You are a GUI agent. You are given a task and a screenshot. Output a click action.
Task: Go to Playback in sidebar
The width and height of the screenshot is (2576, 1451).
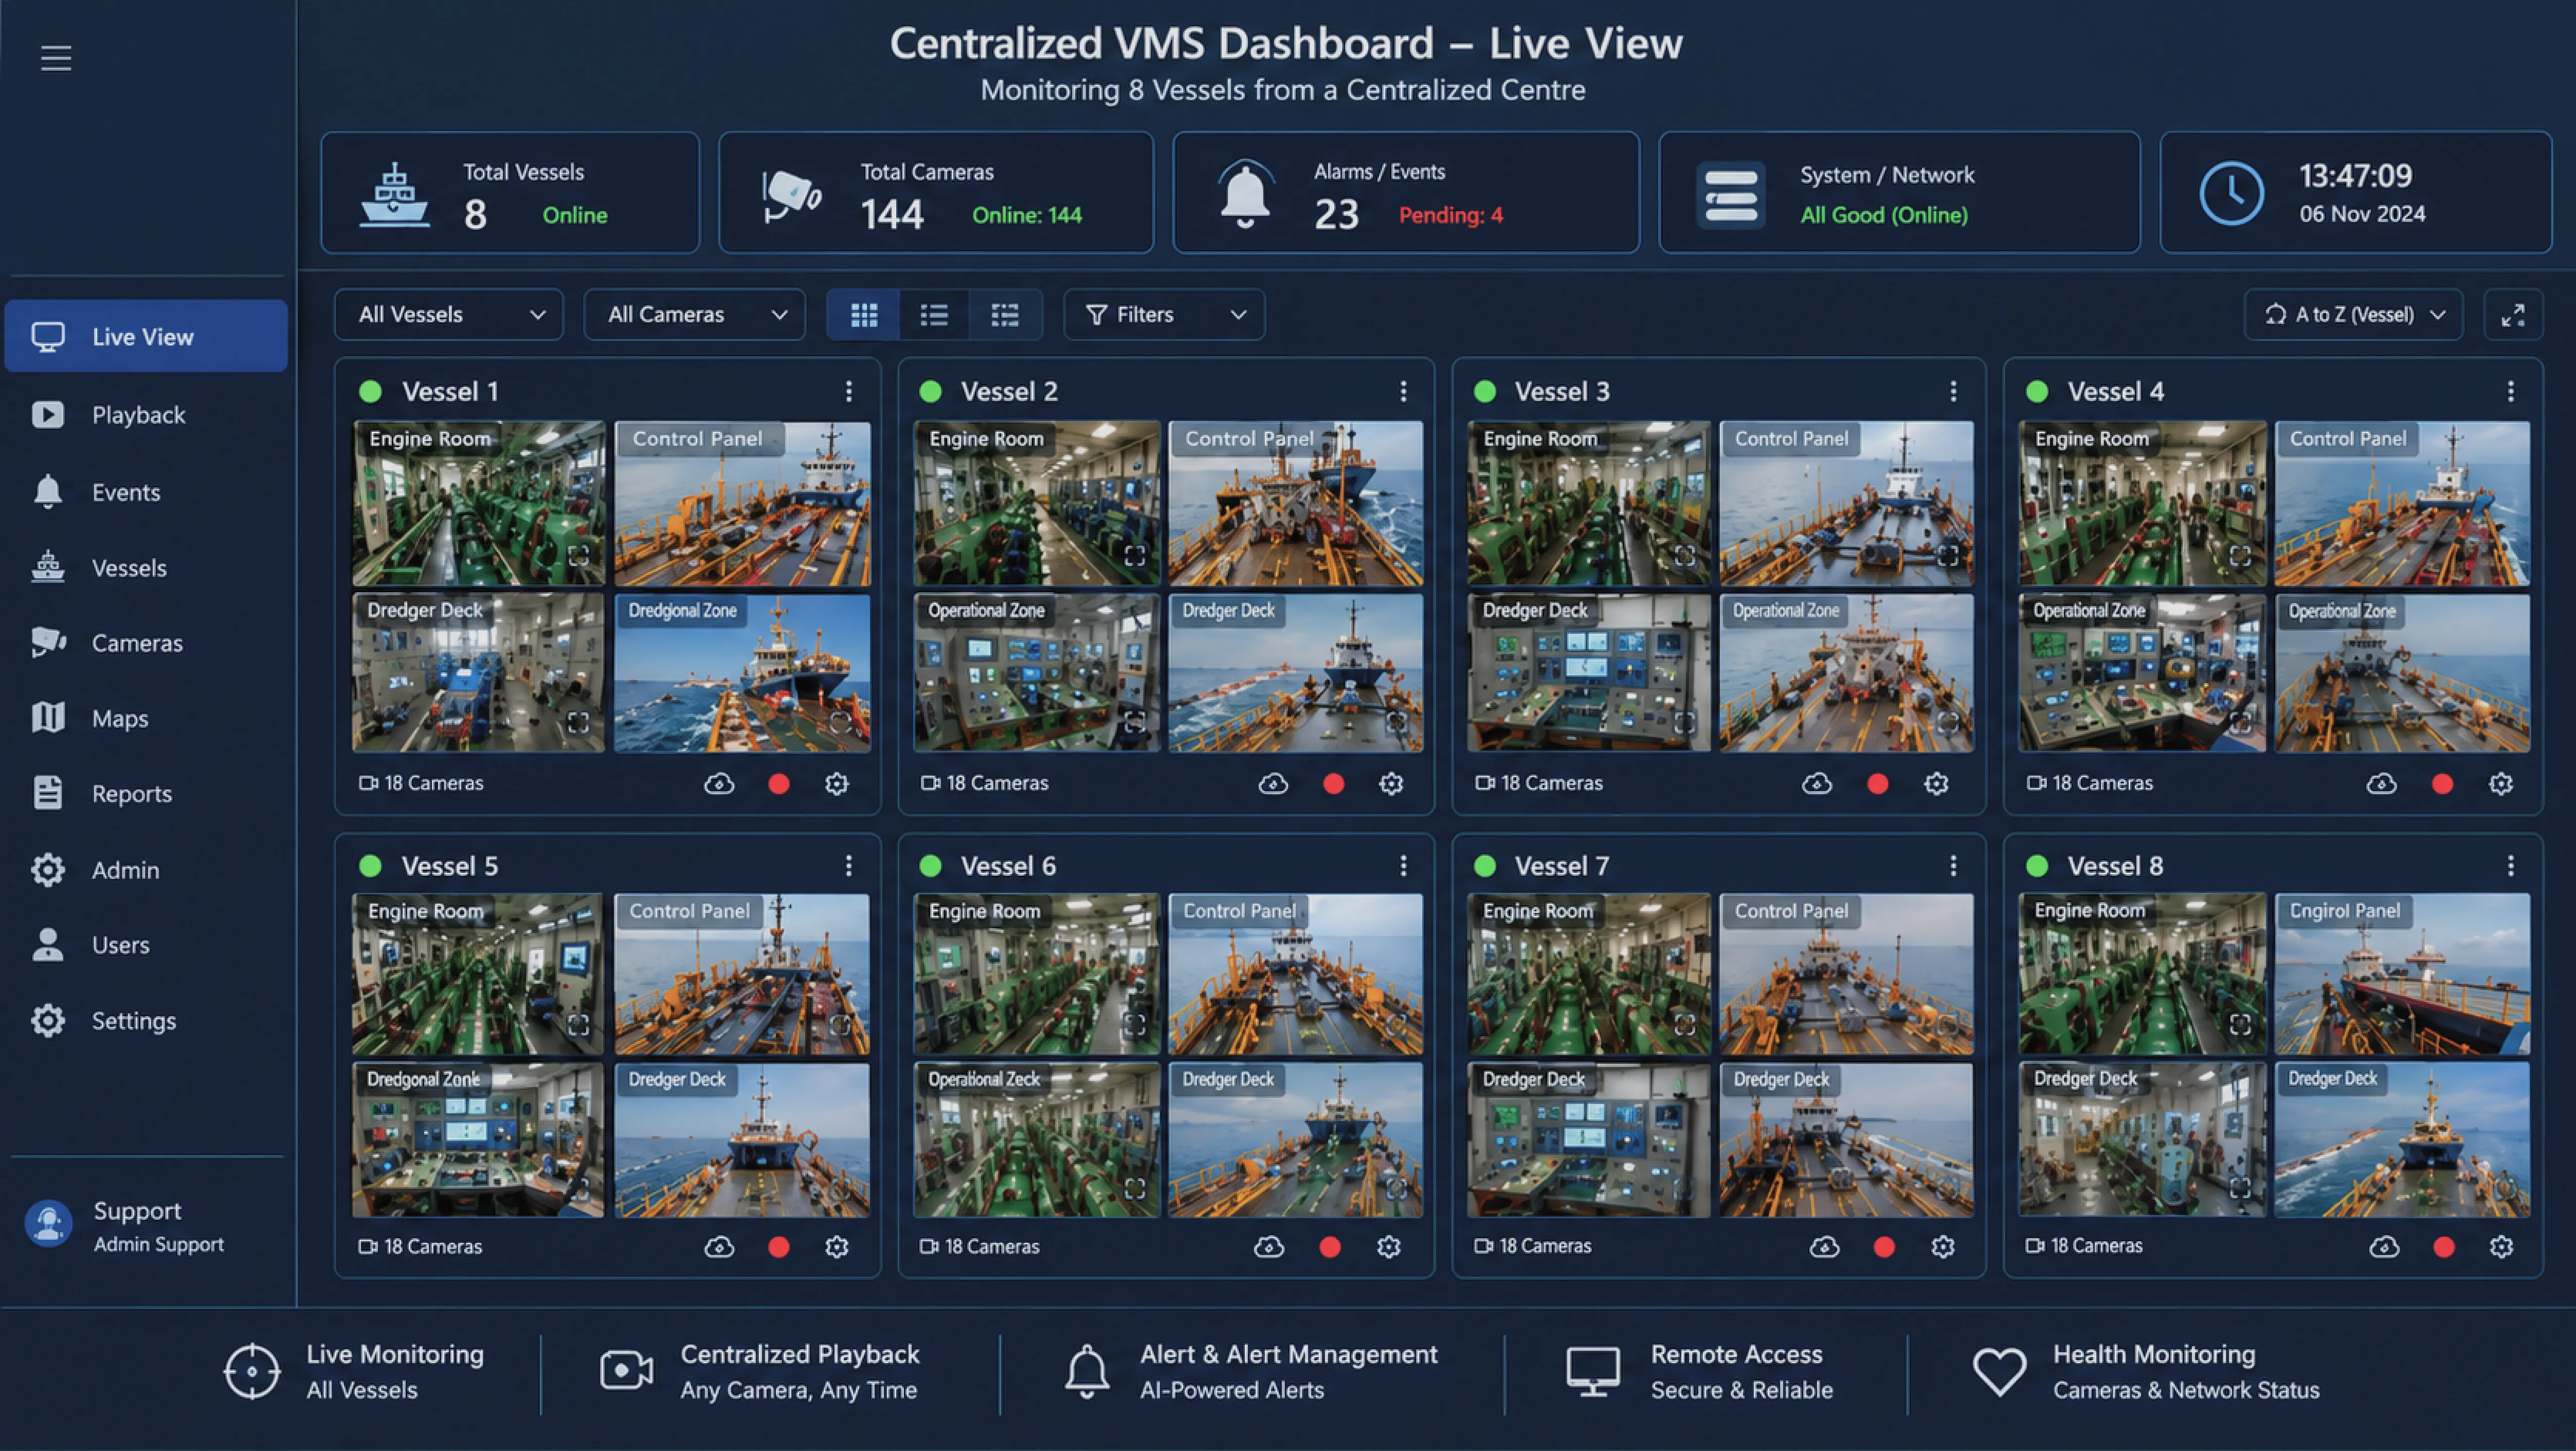[146, 415]
